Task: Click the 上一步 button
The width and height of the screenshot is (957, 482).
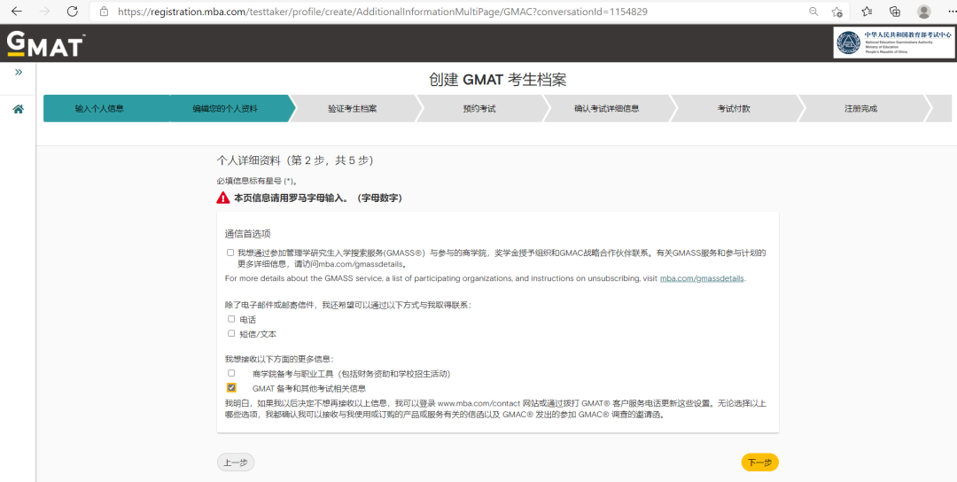Action: point(236,463)
